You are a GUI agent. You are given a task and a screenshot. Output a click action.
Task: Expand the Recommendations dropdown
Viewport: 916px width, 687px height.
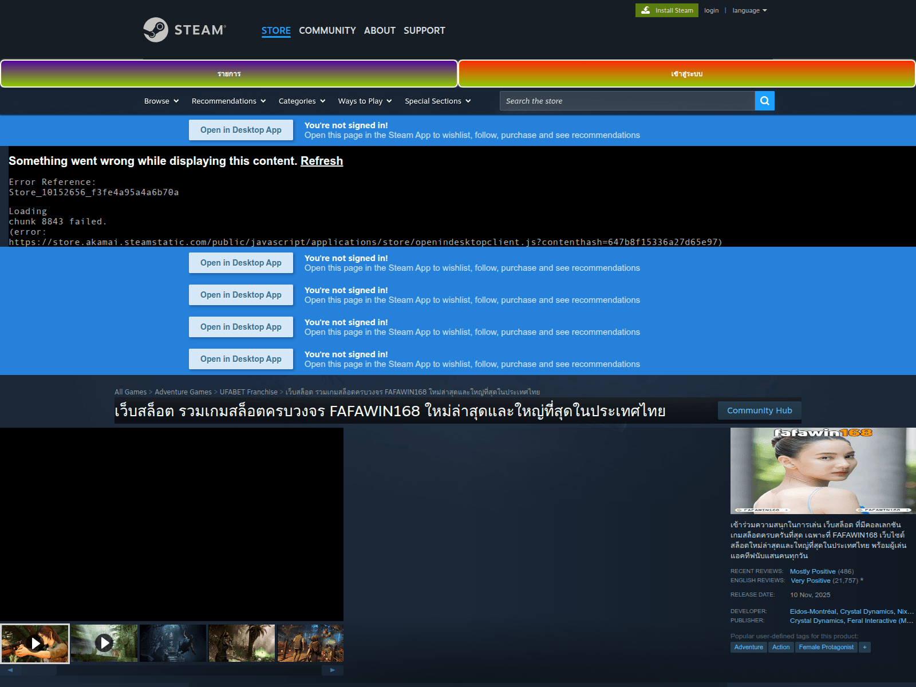(228, 101)
